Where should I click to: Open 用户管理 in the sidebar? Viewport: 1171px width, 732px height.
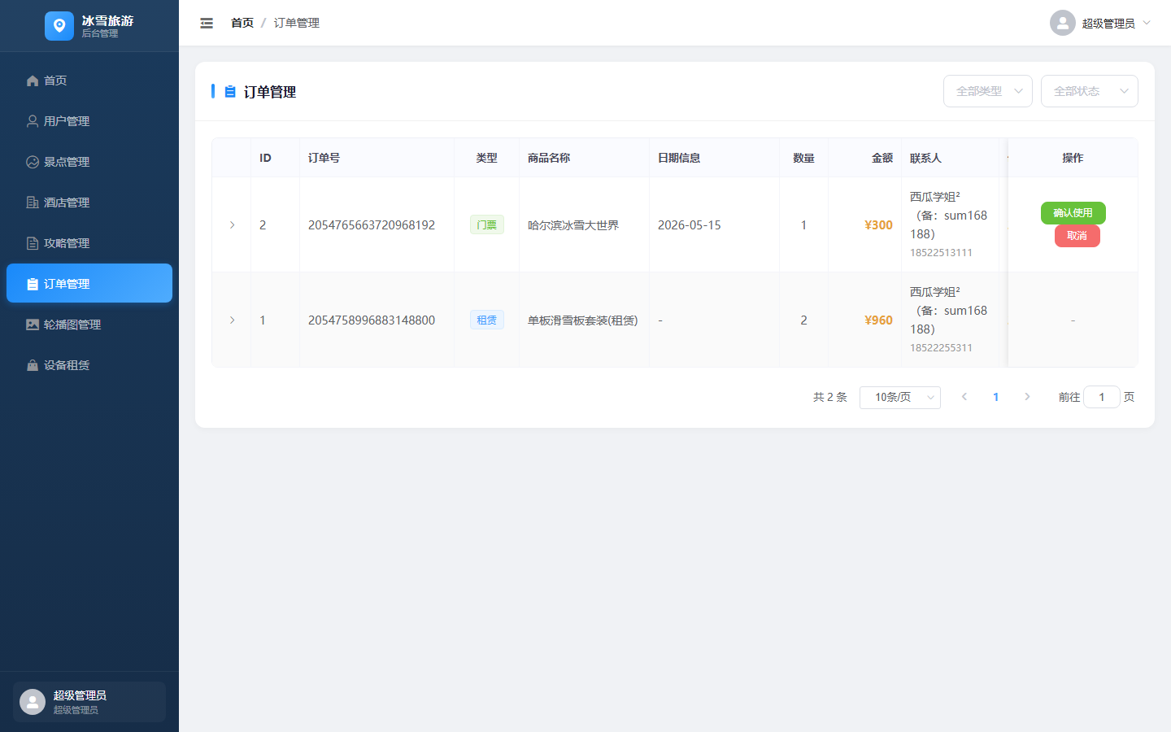pyautogui.click(x=89, y=121)
